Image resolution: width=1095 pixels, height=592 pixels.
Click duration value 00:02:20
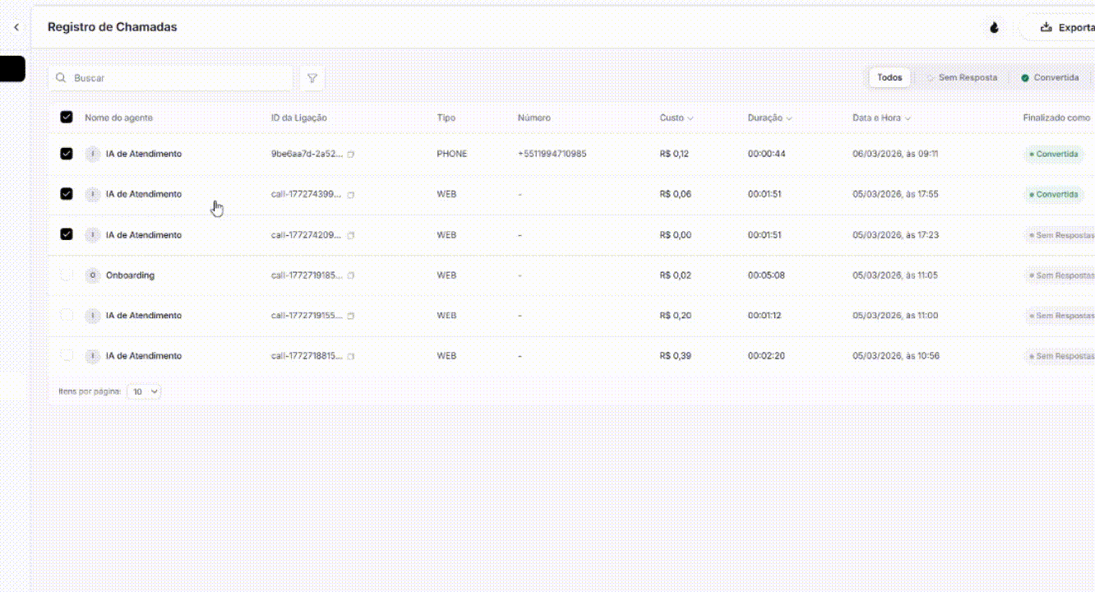click(x=766, y=355)
